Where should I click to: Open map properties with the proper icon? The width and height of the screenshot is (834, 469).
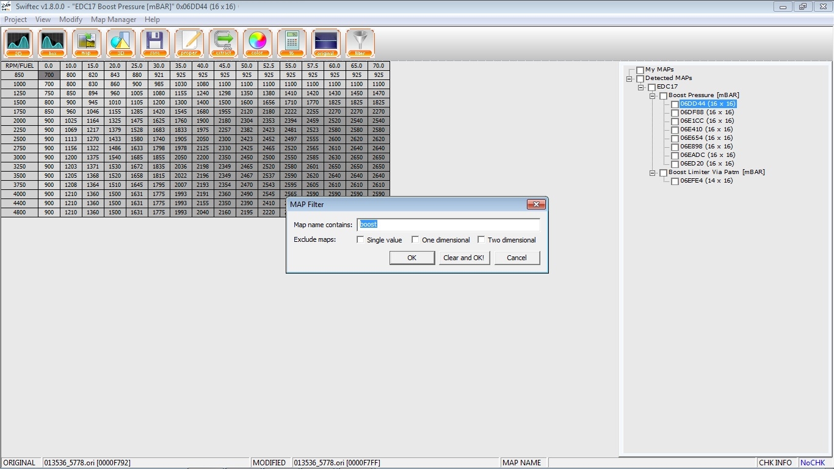click(x=189, y=43)
